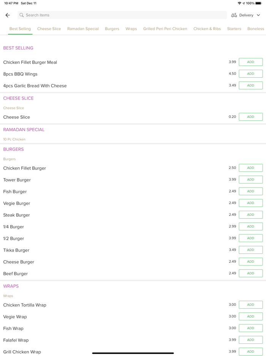The image size is (266, 356).
Task: Click the search magnifier icon
Action: [x=22, y=15]
